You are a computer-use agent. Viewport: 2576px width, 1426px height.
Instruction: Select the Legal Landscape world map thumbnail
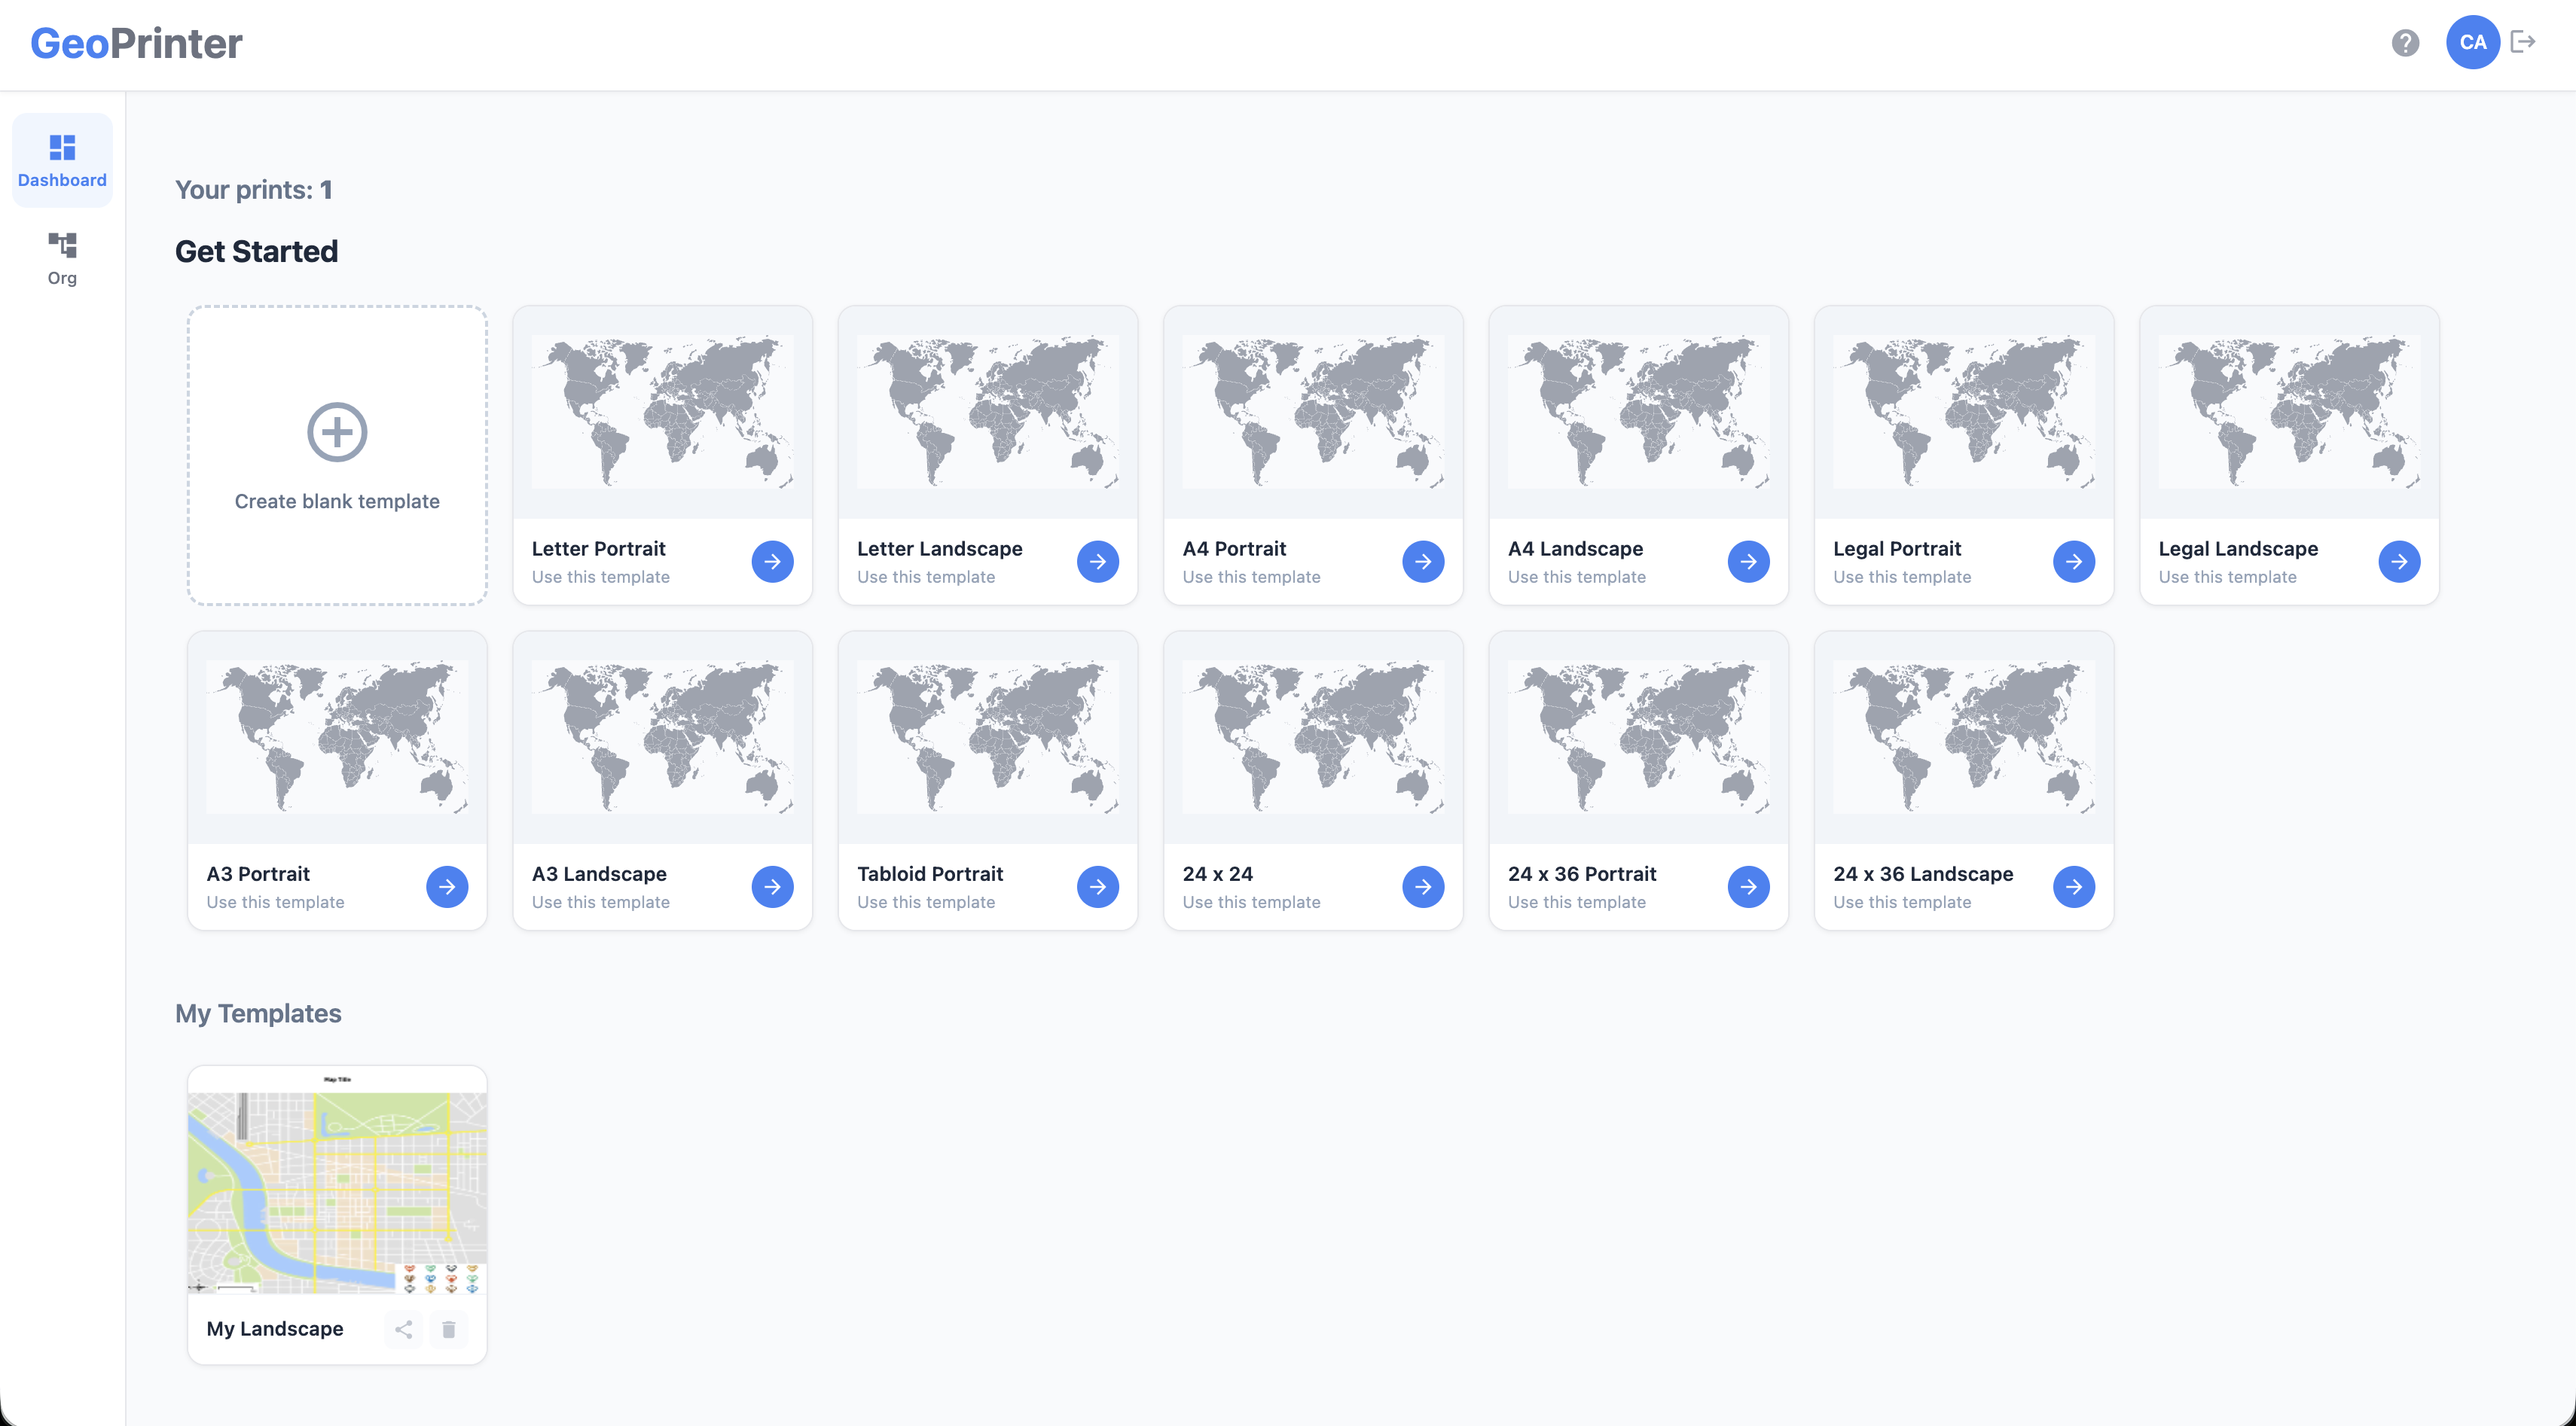[x=2289, y=412]
